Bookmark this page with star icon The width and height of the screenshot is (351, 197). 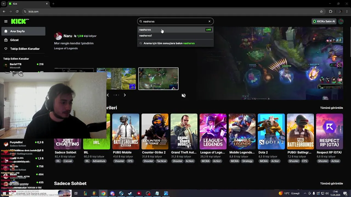tap(321, 11)
